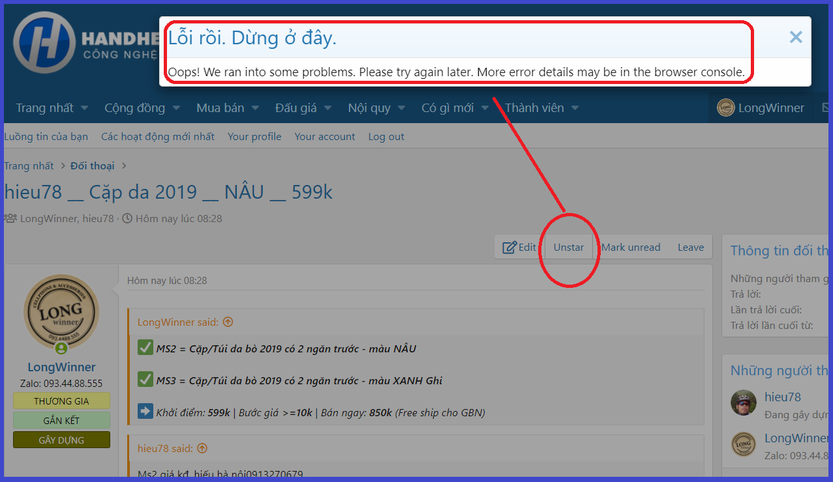Click the up-arrow beside 'hieu78 said'
Viewport: 833px width, 482px height.
(202, 448)
